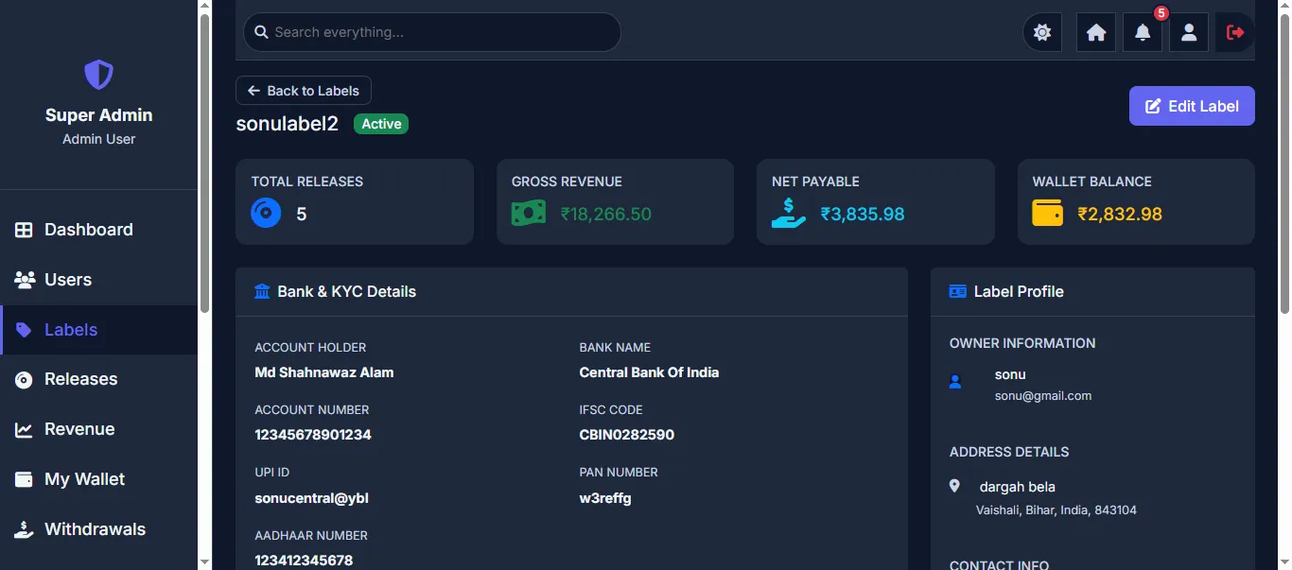Open Withdrawals in the sidebar

tap(98, 529)
